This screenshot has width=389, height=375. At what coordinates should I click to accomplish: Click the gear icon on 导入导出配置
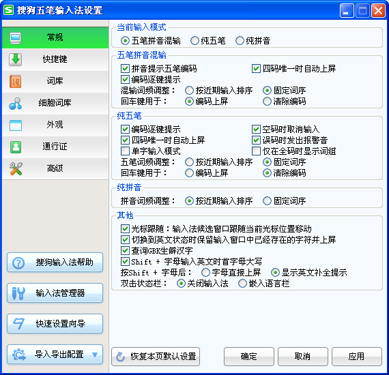(19, 355)
